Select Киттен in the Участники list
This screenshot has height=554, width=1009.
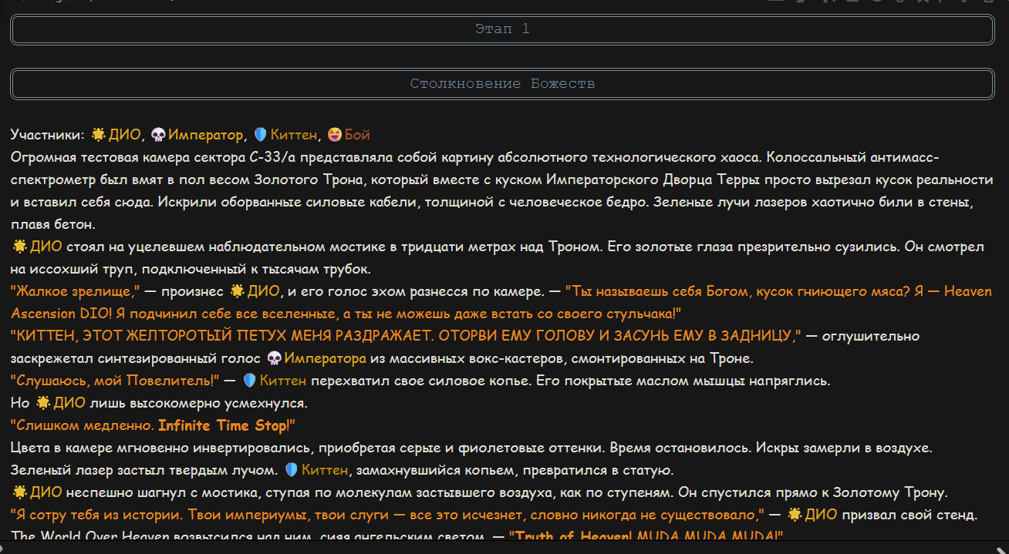click(293, 135)
